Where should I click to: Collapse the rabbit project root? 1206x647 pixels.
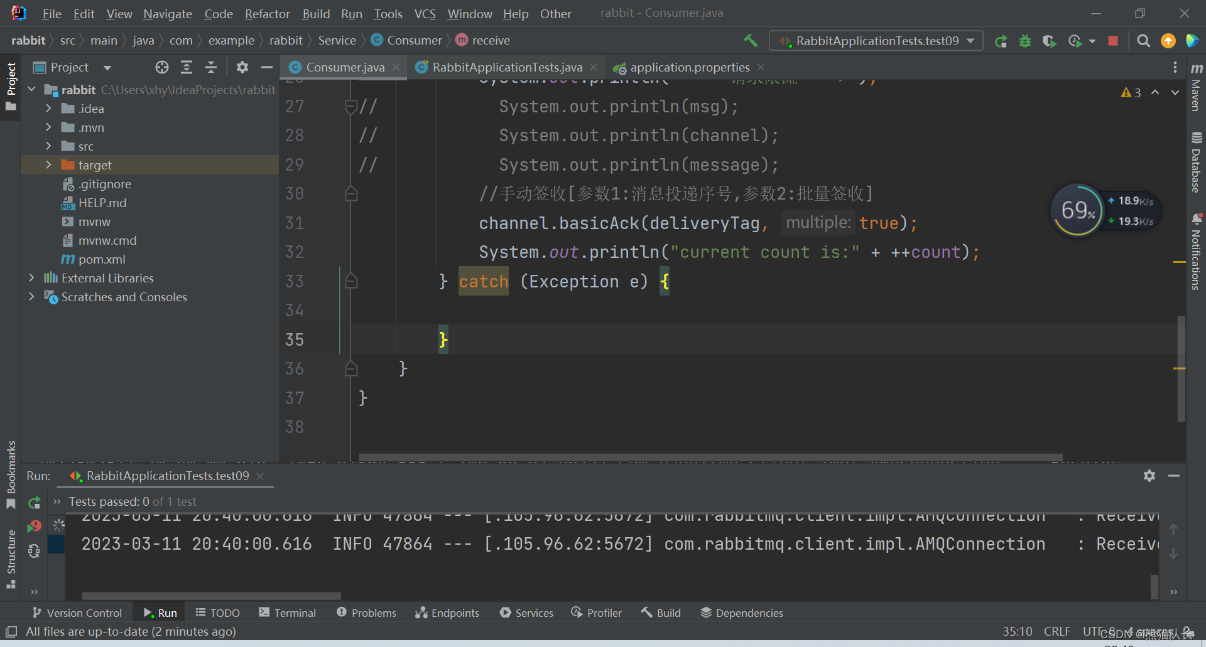32,90
